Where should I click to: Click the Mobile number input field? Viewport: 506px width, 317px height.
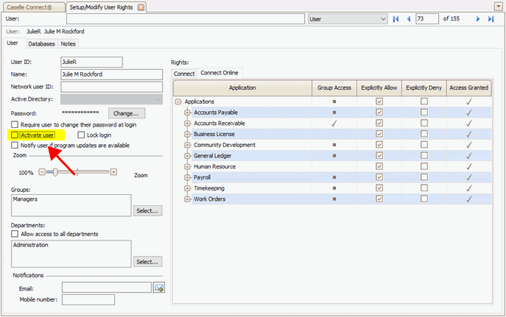click(88, 299)
